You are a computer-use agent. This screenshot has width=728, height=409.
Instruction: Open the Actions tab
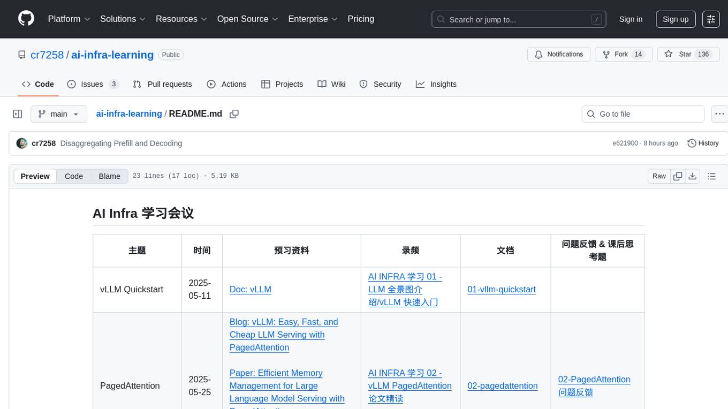226,84
